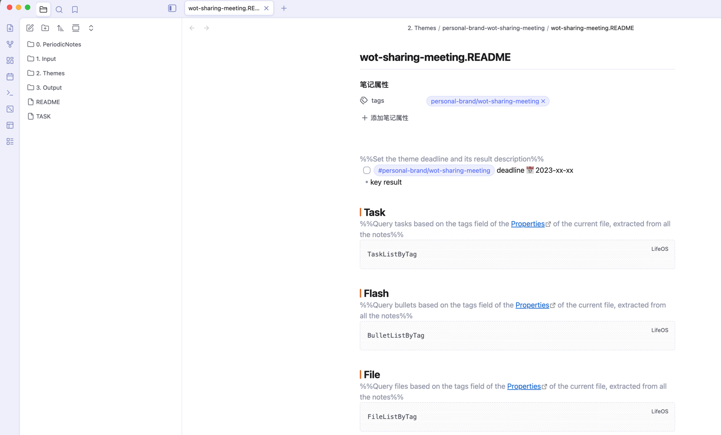Screen dimensions: 721x435
Task: Open the TASK file in explorer
Action: click(43, 116)
